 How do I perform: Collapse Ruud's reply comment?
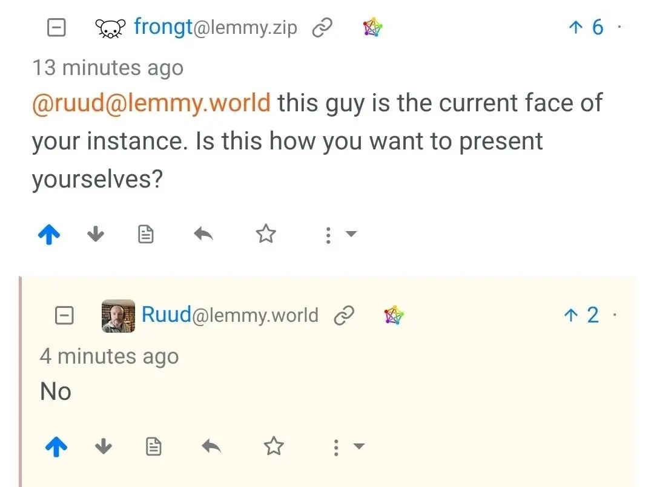coord(64,315)
